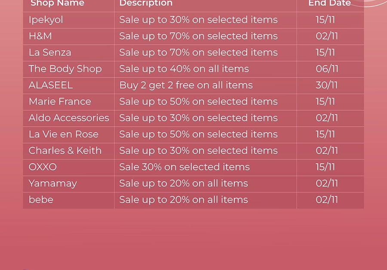This screenshot has height=270, width=387.
Task: Select The Body Shop entry
Action: [x=65, y=69]
